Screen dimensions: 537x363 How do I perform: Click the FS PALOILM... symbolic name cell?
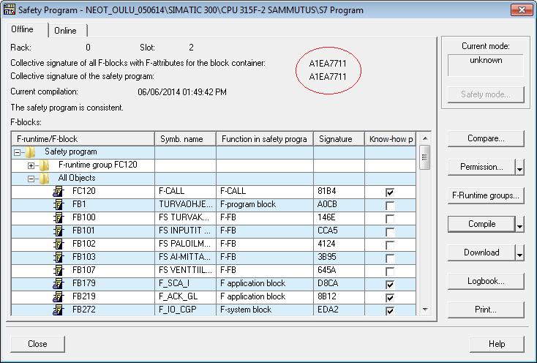pyautogui.click(x=185, y=244)
